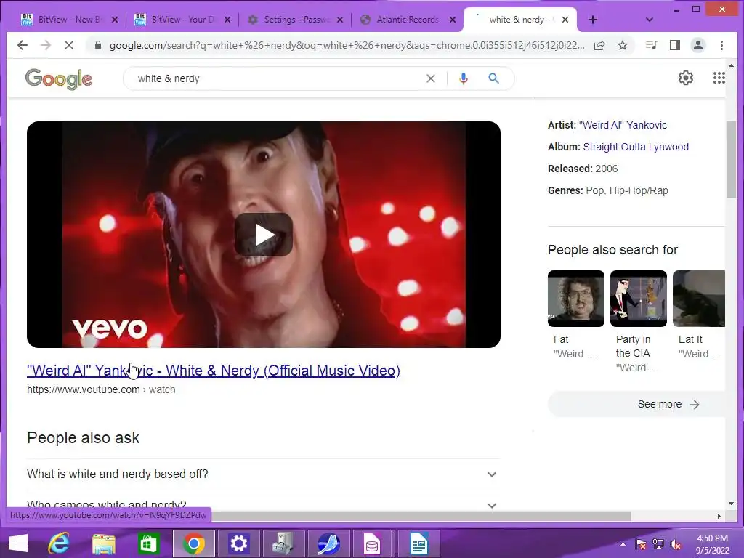
Task: Click the forward navigation arrow
Action: tap(46, 45)
